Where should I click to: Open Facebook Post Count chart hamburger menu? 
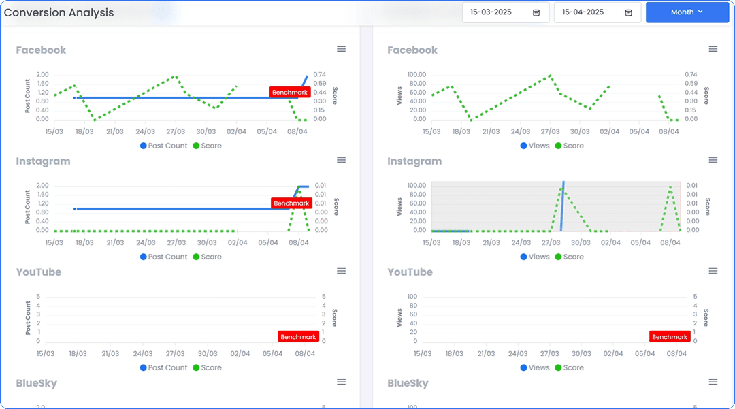tap(342, 49)
